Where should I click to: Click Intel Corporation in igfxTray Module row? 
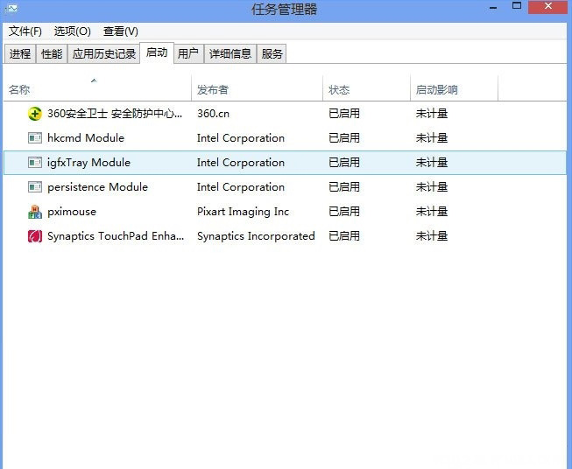(x=241, y=163)
